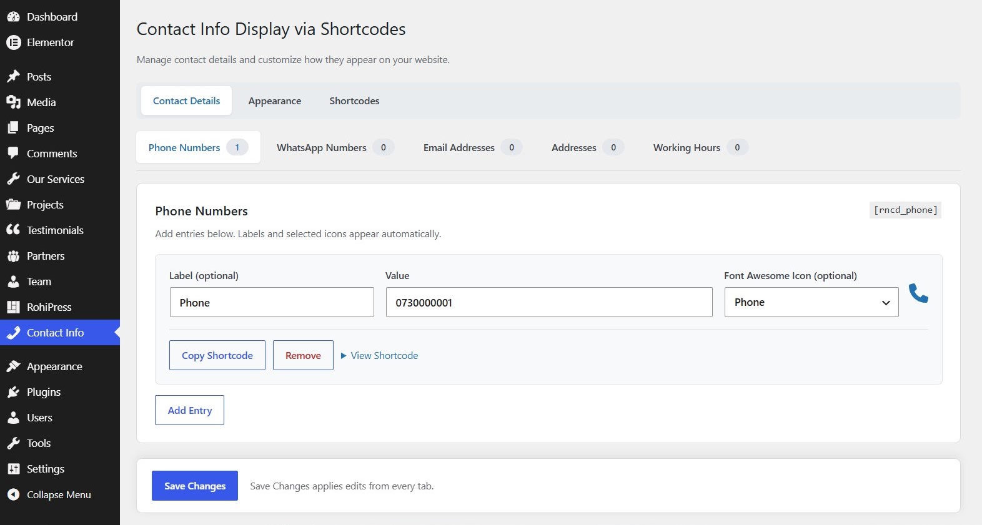The image size is (982, 525).
Task: Click the Elementor logo icon
Action: click(13, 42)
